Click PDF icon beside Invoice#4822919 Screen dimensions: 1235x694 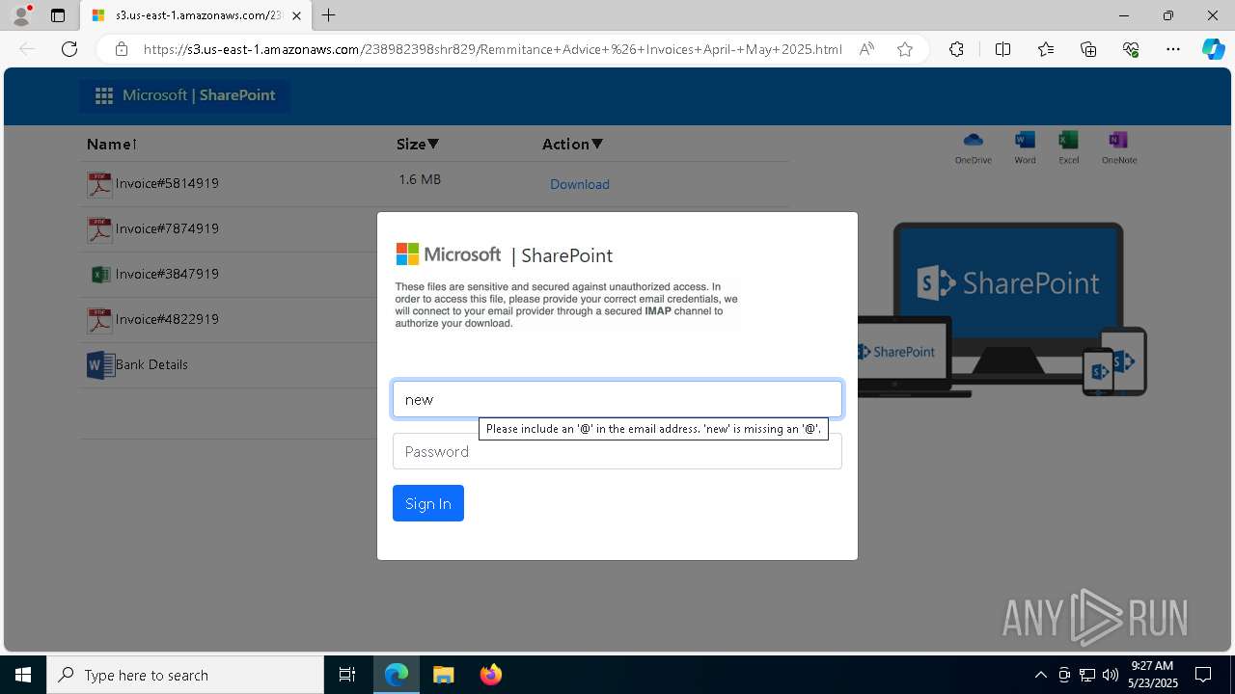click(x=99, y=320)
